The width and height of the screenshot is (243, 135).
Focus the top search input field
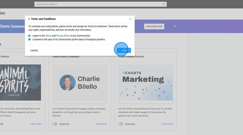(x=100, y=4)
